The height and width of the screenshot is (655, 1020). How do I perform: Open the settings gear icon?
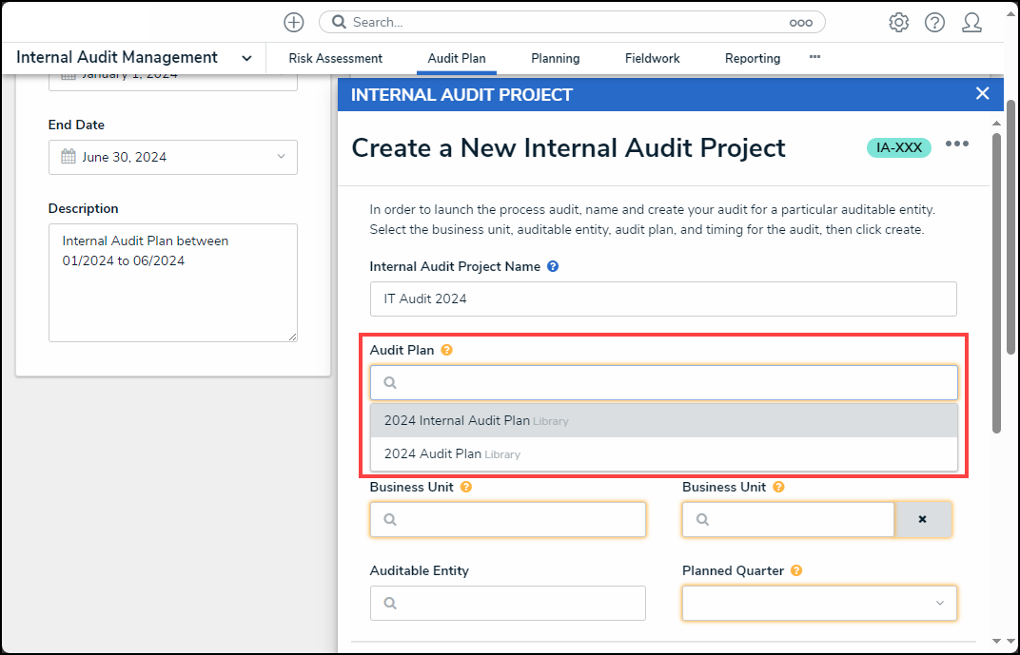click(898, 22)
